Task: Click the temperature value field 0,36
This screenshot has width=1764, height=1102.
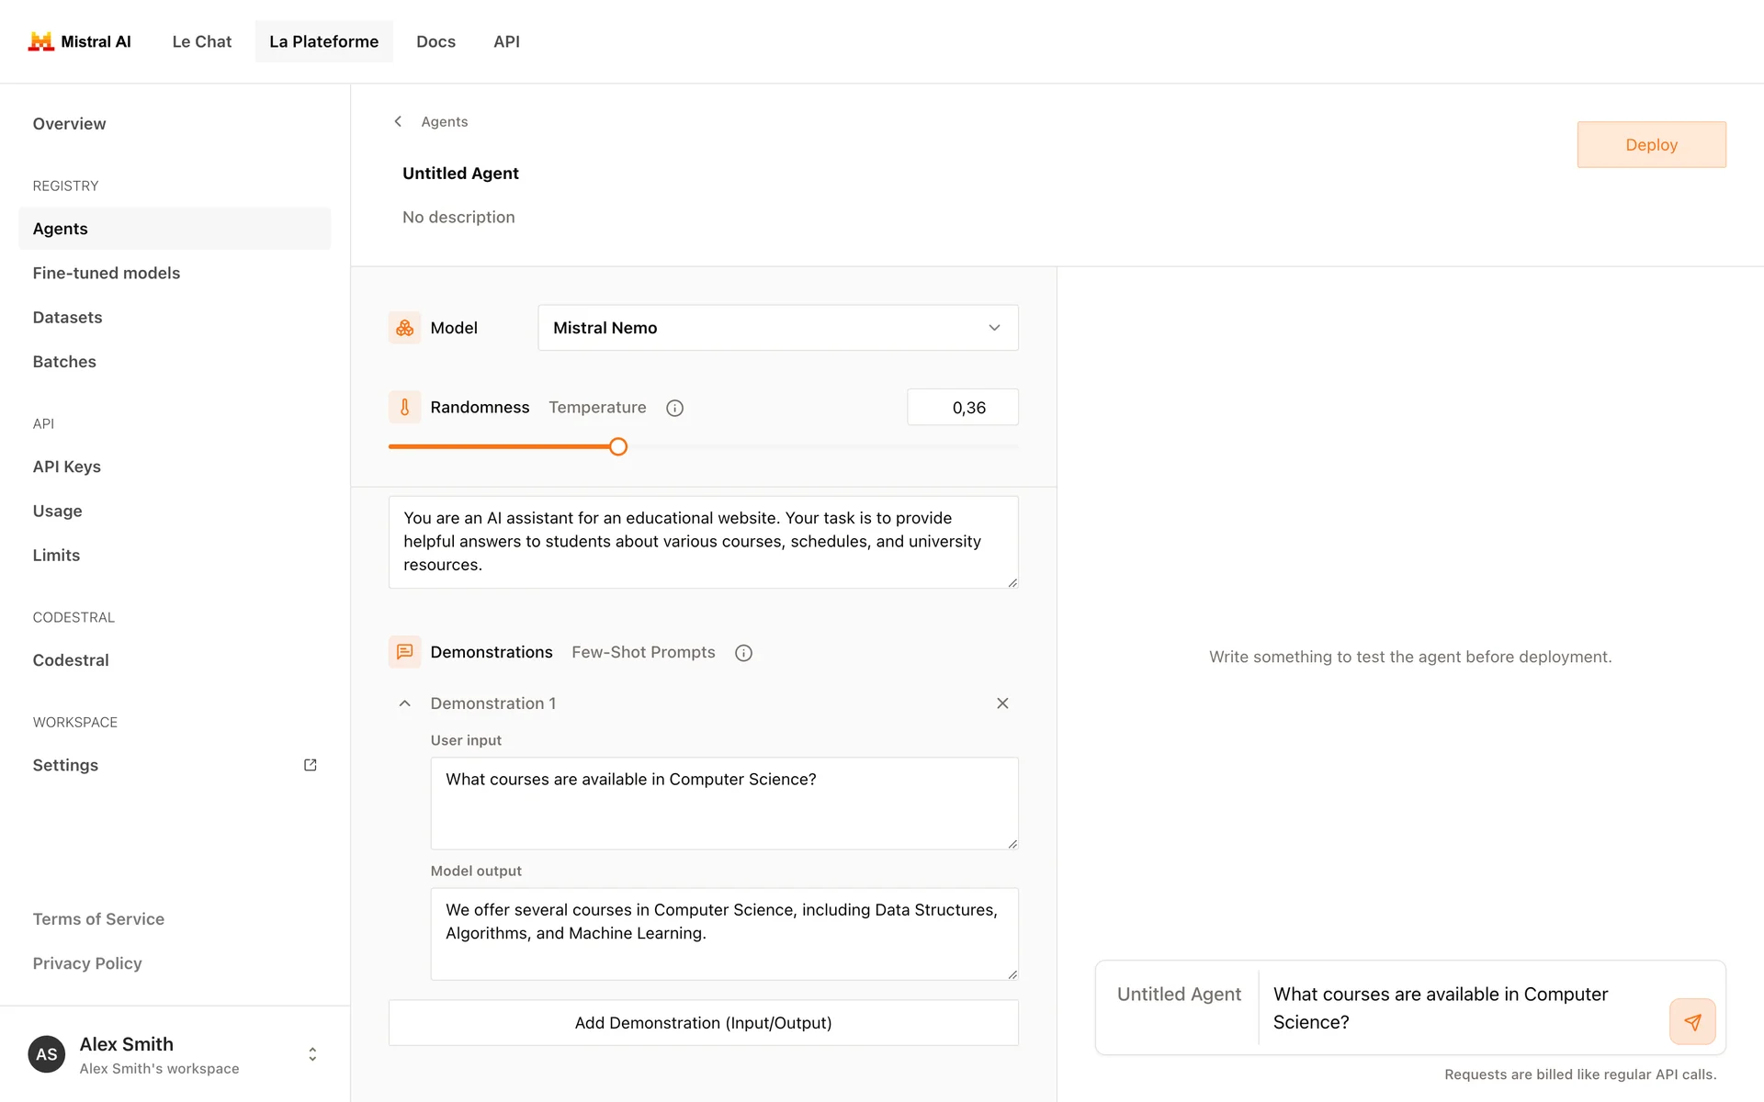Action: point(962,408)
